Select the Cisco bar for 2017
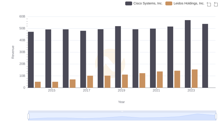 pyautogui.click(x=83, y=59)
